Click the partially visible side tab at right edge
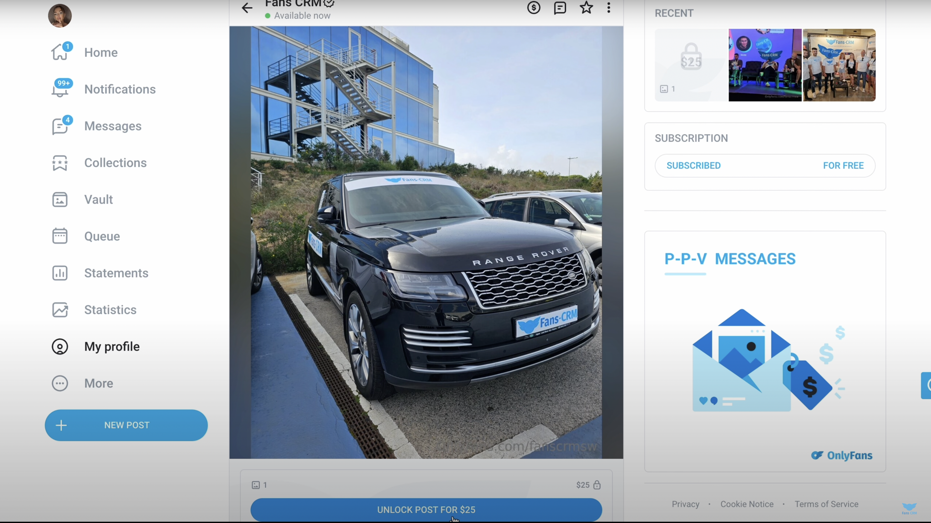Screen dimensions: 931x523 926,385
